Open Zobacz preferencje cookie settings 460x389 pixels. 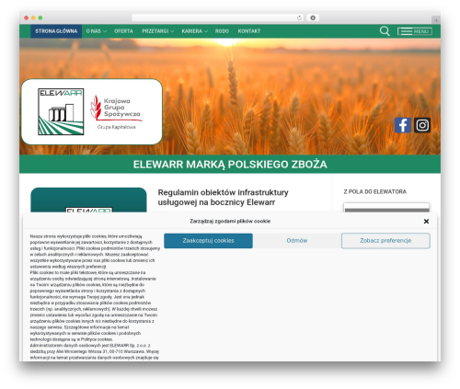click(385, 241)
